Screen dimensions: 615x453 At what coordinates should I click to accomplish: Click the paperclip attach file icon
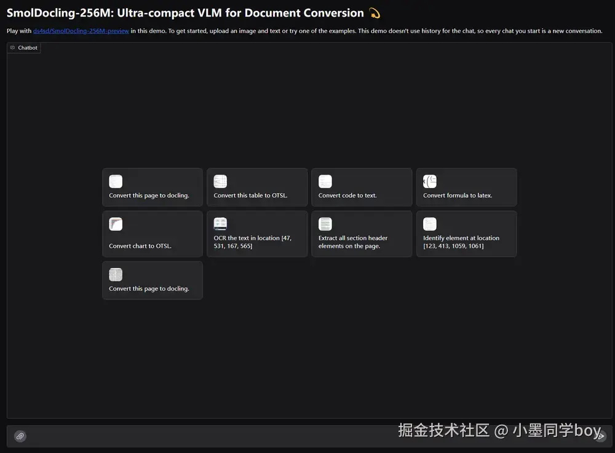click(x=20, y=436)
